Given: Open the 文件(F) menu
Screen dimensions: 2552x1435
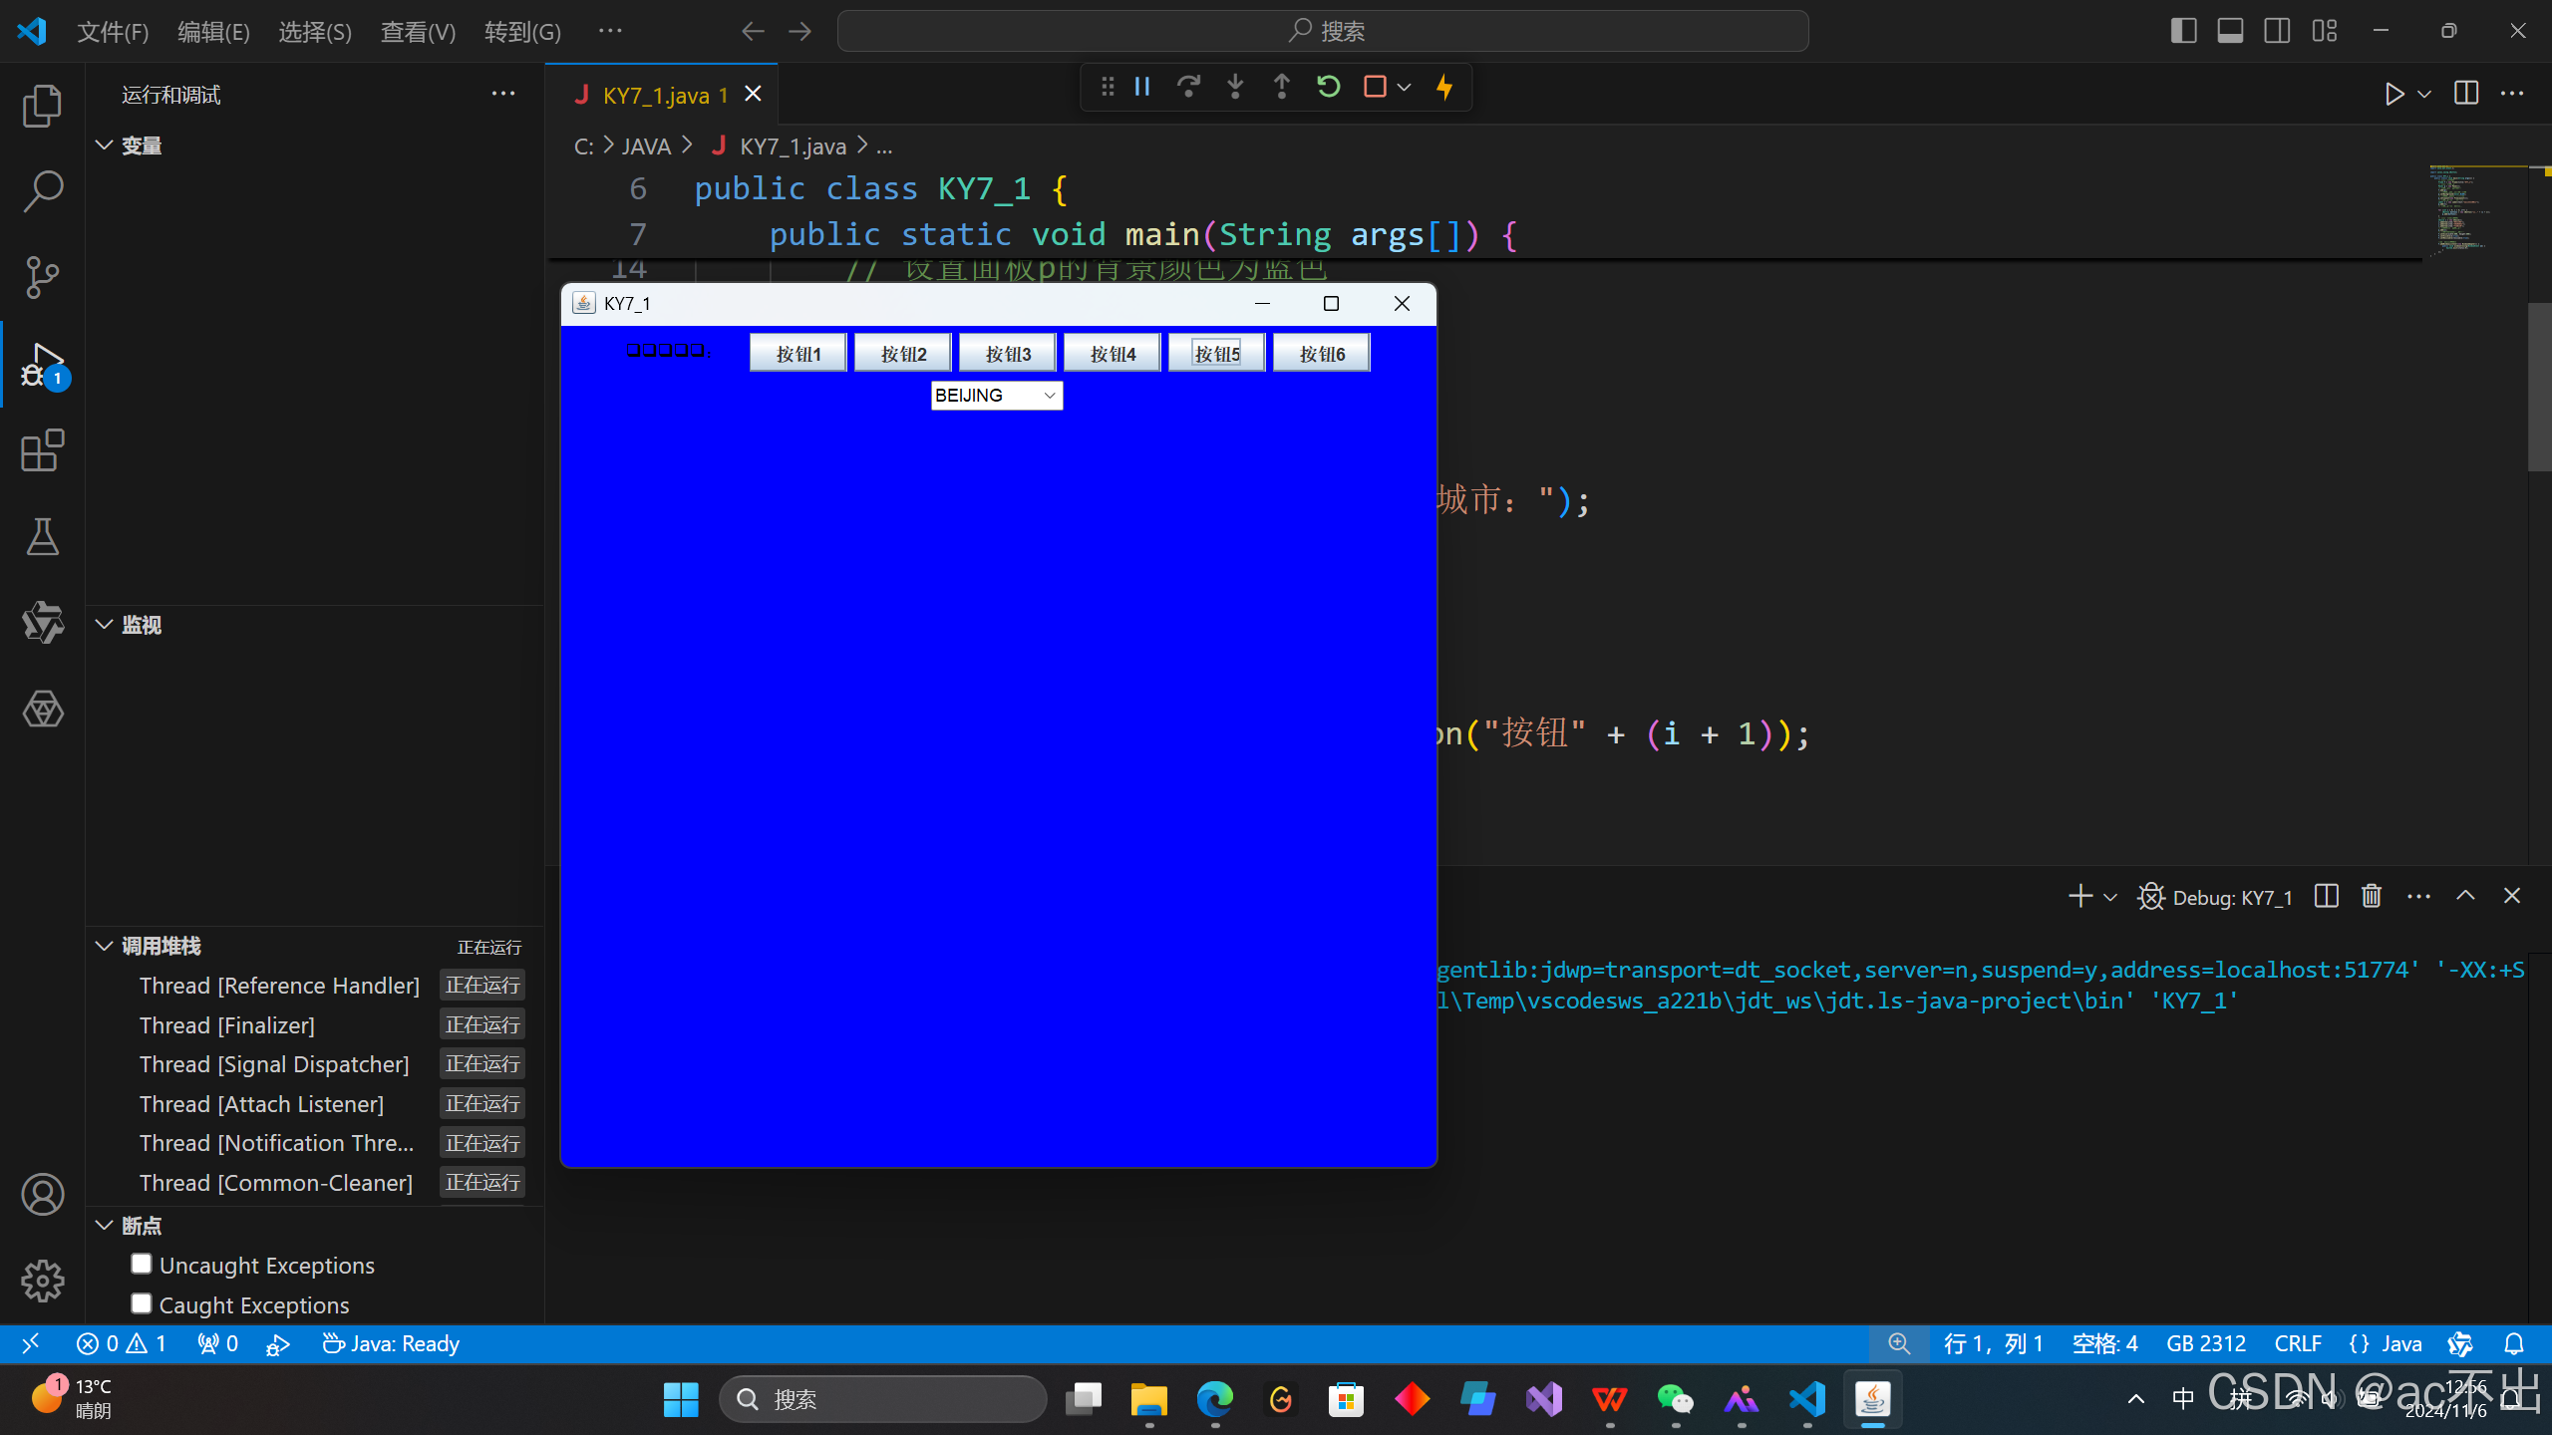Looking at the screenshot, I should click(113, 32).
